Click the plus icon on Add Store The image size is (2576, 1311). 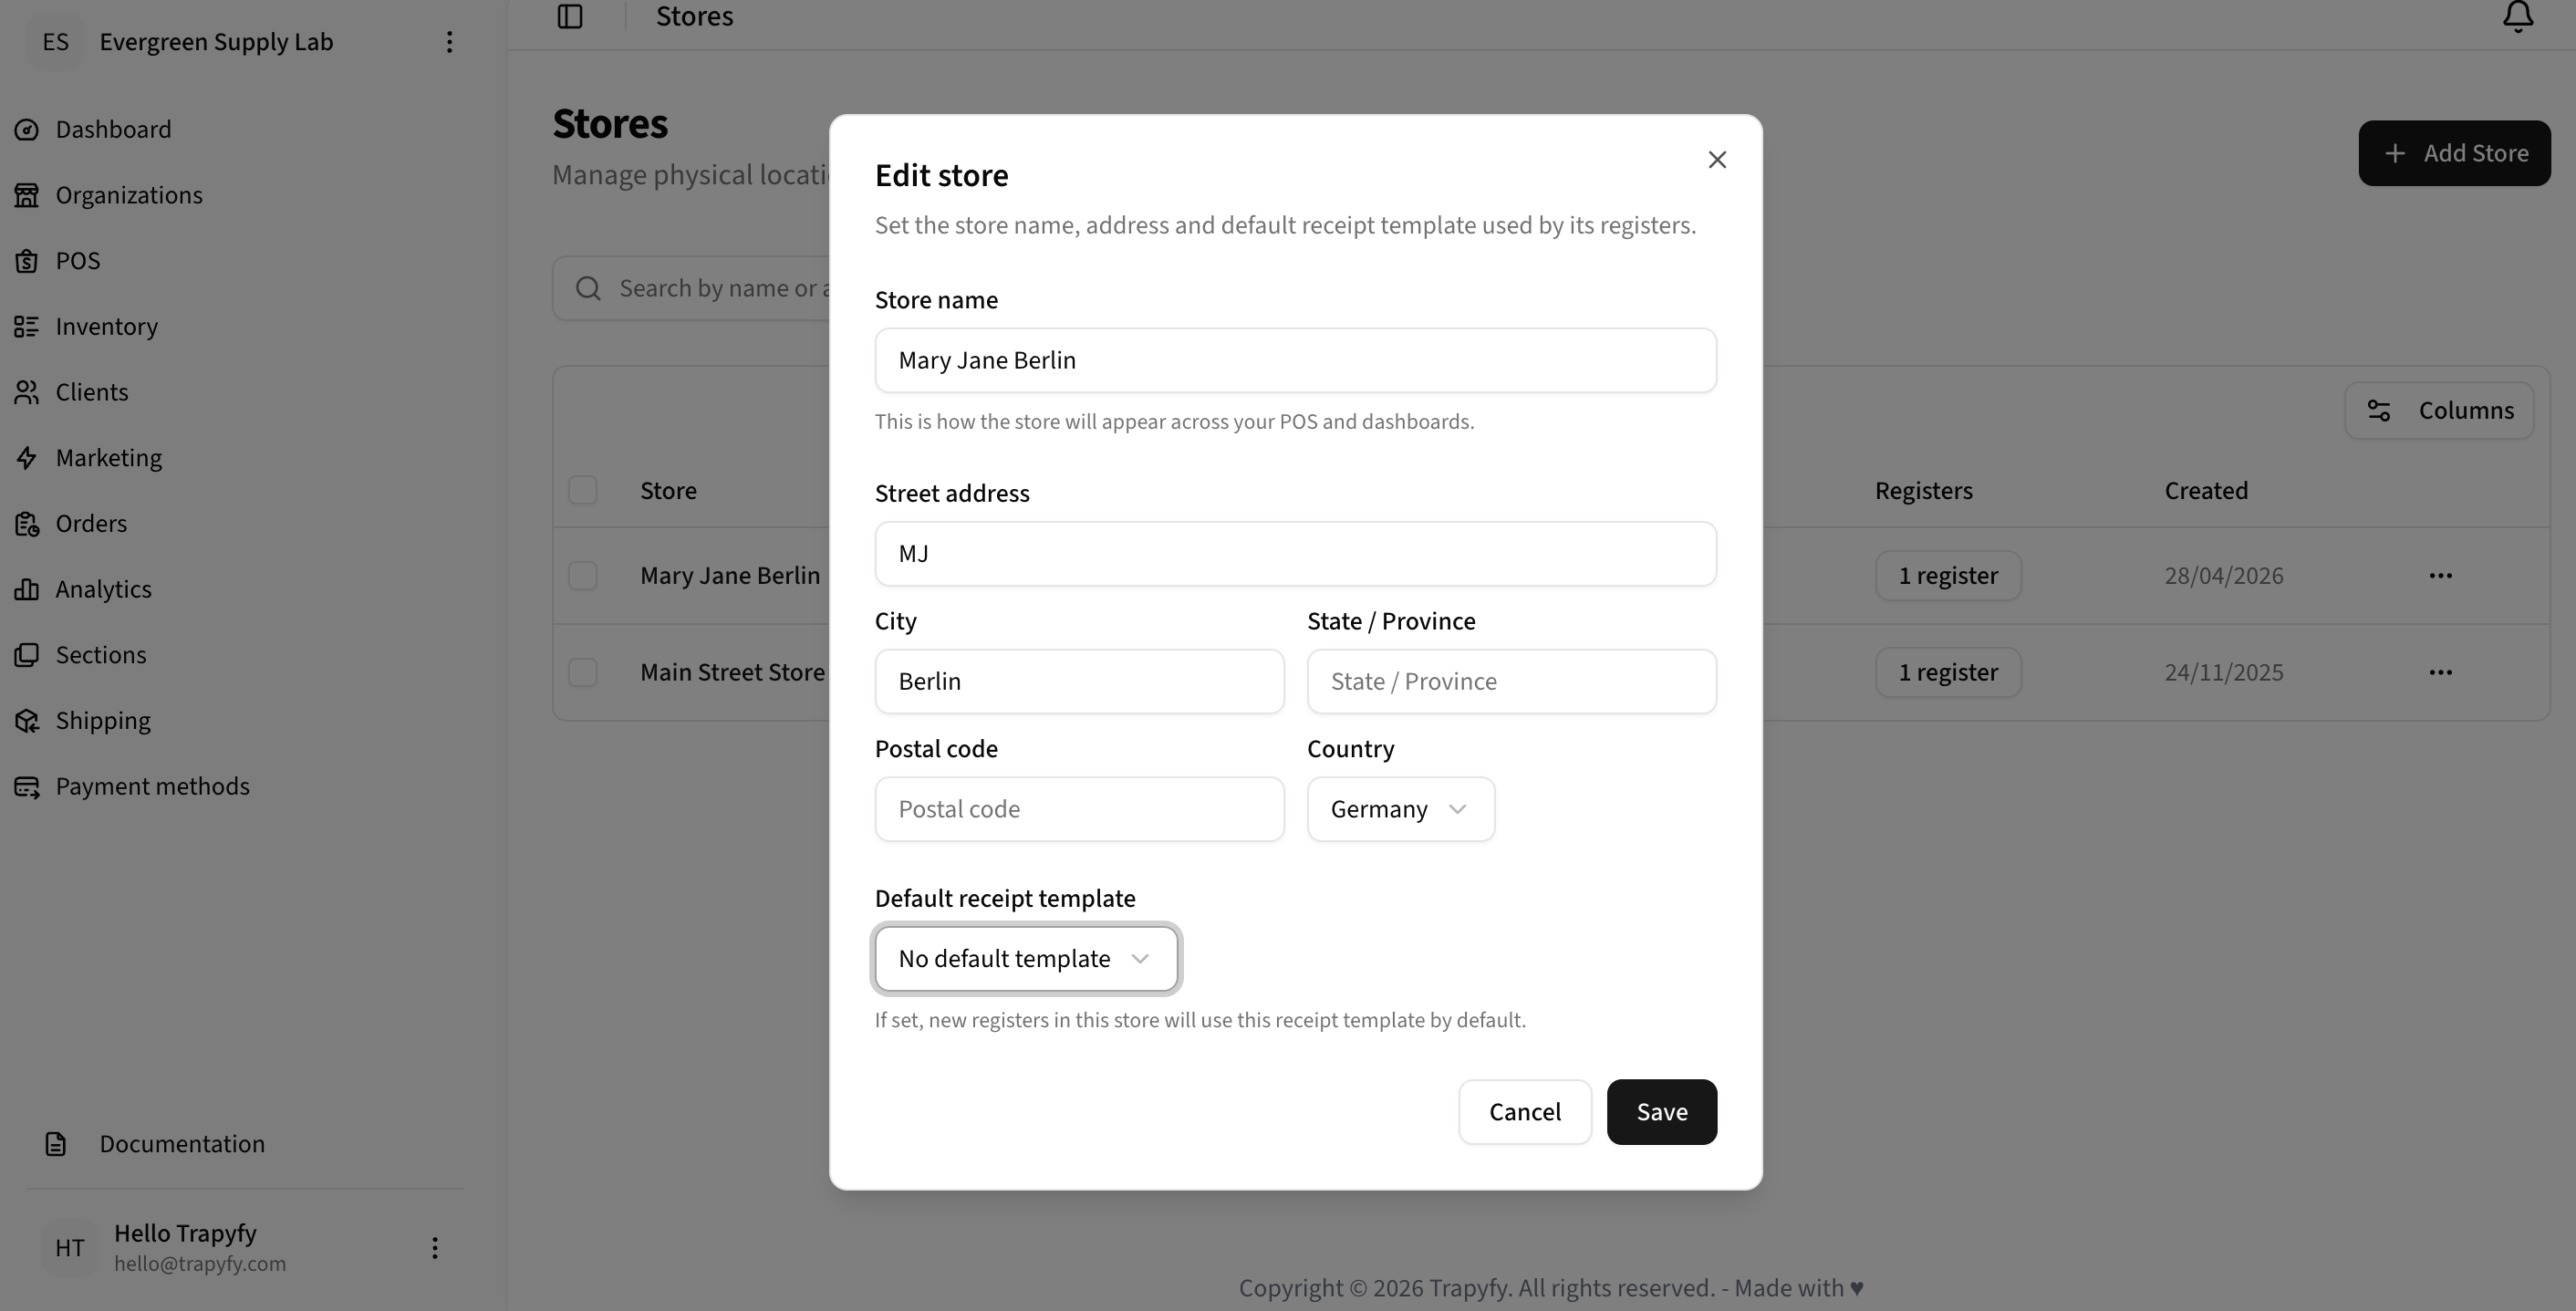click(2395, 153)
